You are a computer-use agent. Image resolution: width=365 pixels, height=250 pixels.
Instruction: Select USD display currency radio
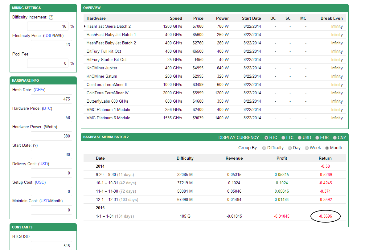(300, 138)
